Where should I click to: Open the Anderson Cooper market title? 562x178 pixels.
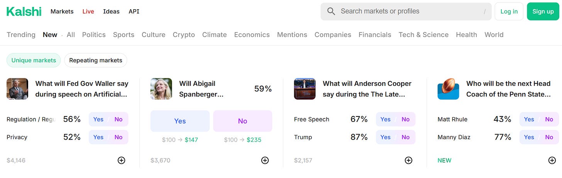pyautogui.click(x=367, y=89)
